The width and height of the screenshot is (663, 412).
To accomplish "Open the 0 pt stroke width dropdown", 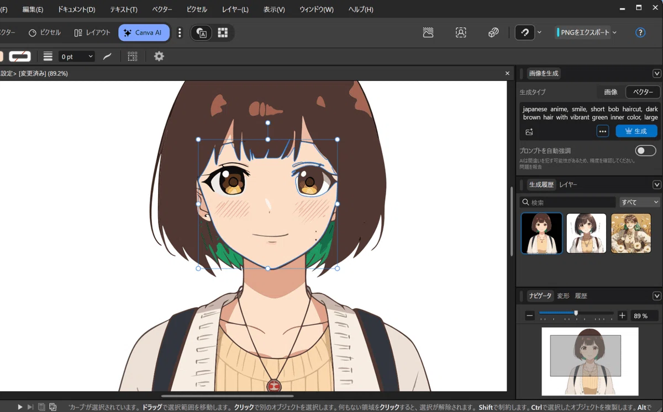I will point(77,56).
